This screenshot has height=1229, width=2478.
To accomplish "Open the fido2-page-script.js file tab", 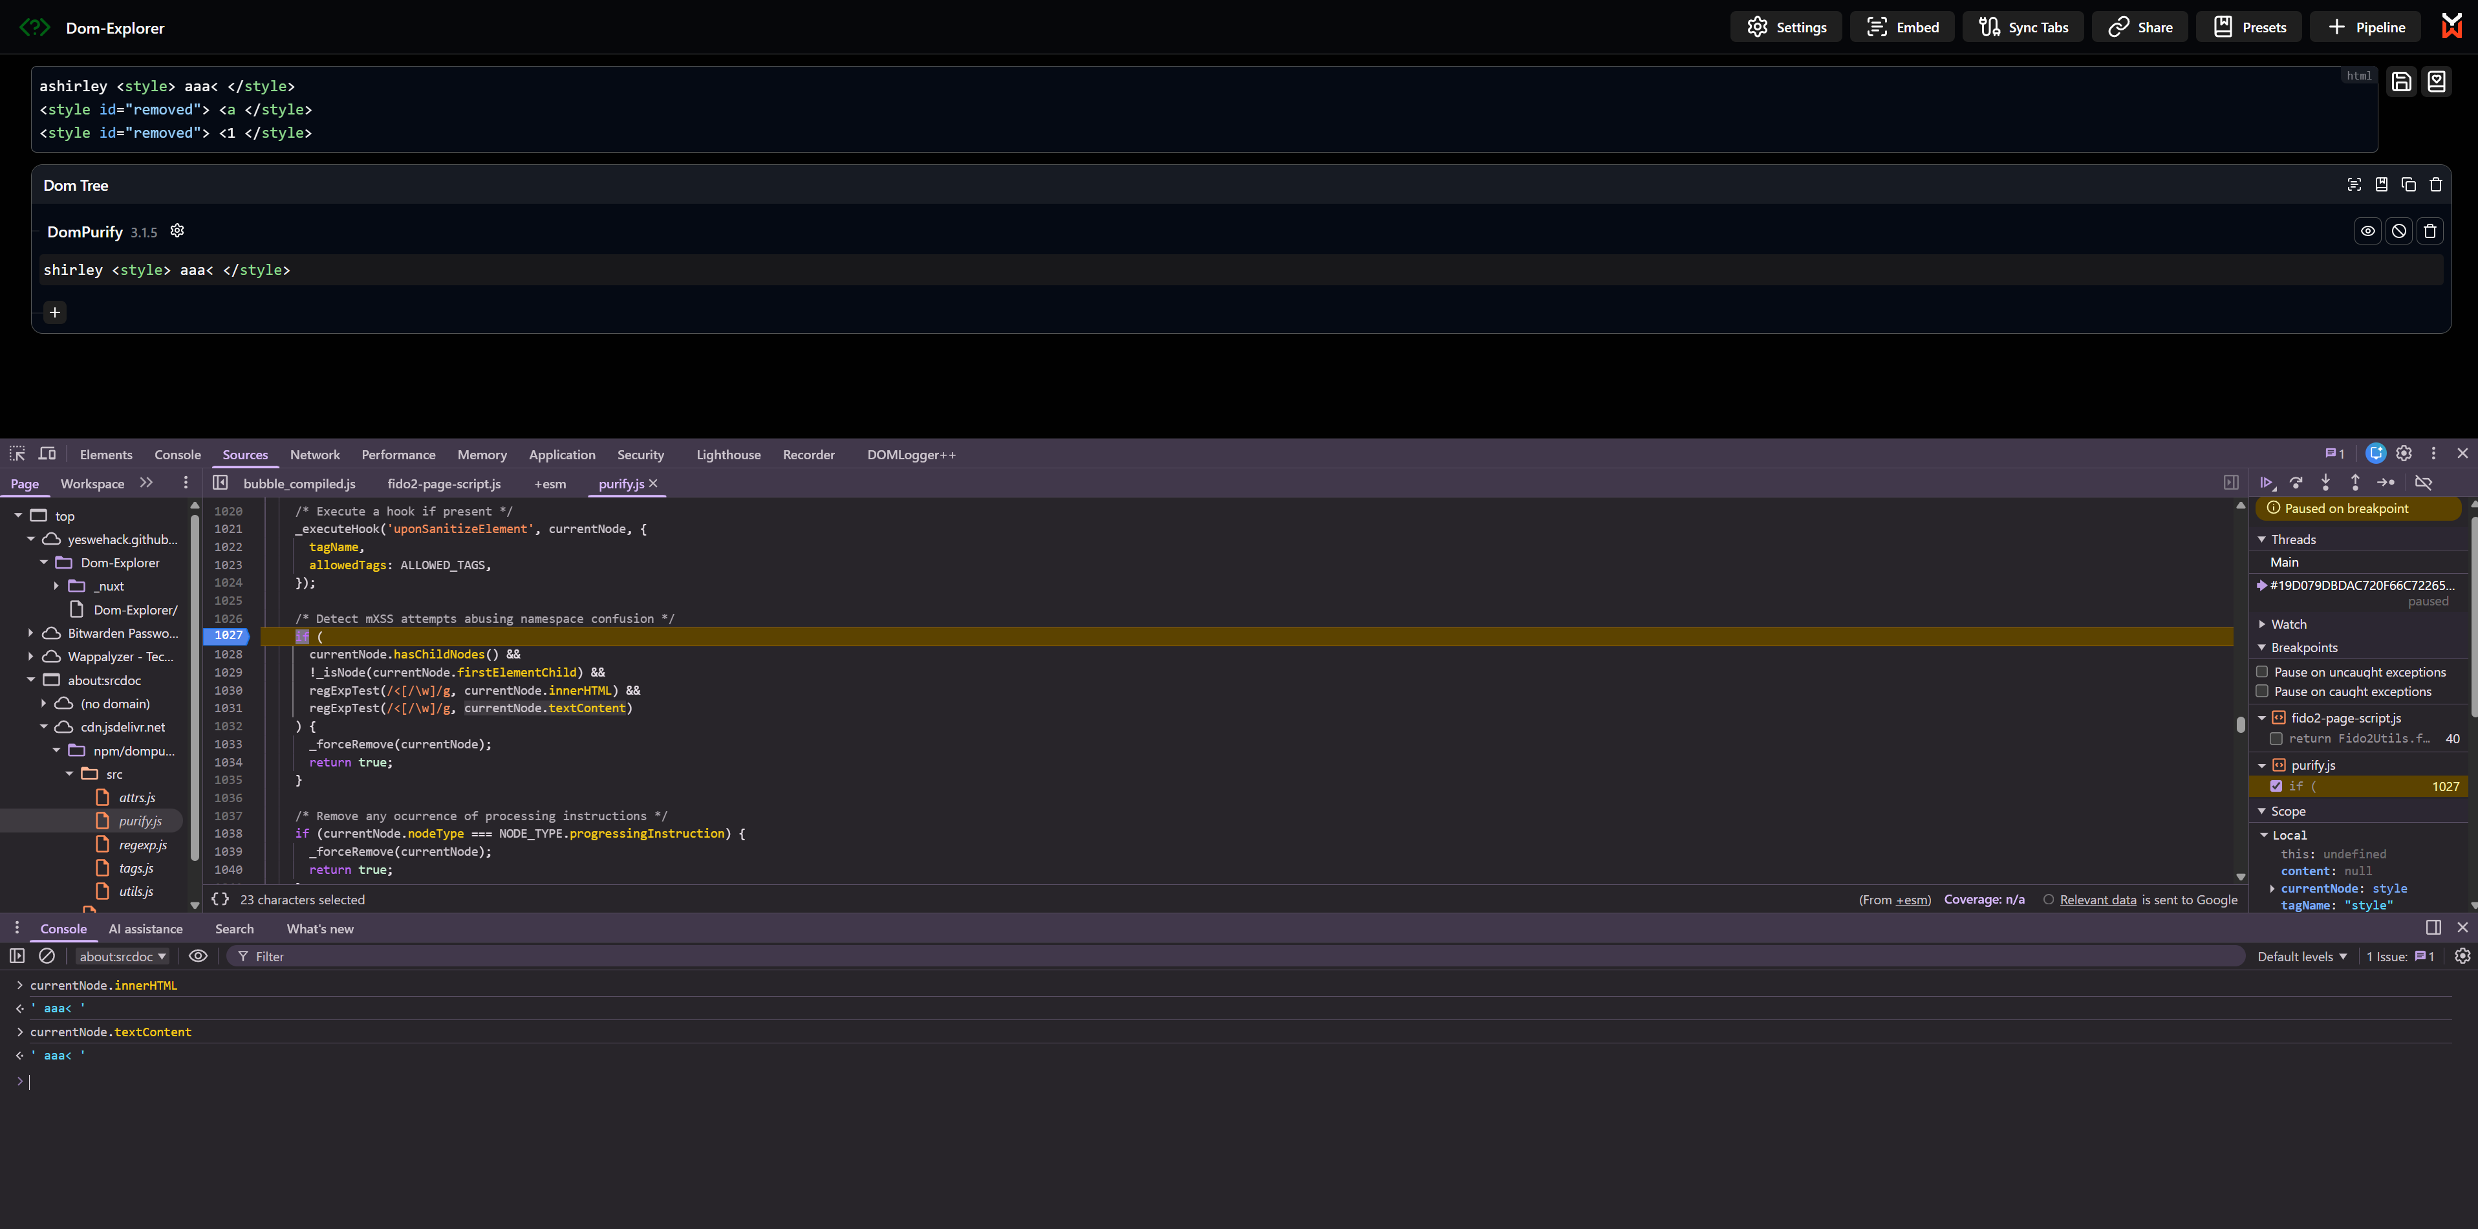I will point(444,483).
